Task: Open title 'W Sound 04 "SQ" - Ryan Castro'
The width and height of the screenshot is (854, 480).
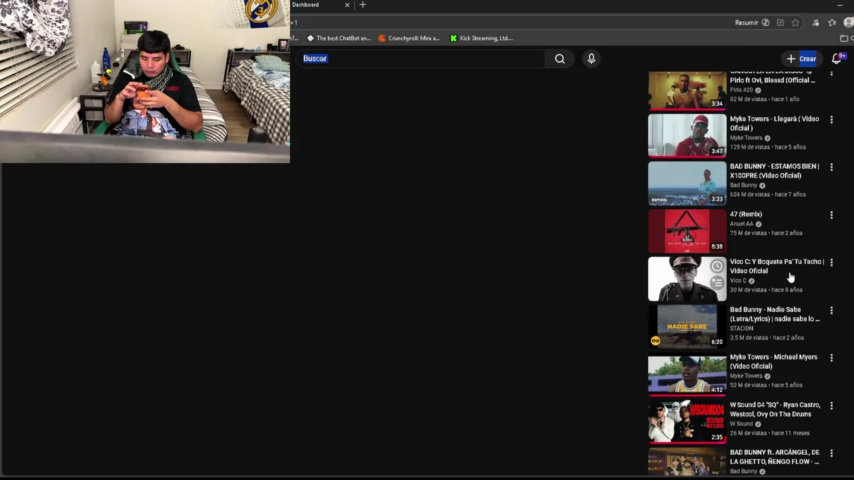Action: point(775,409)
